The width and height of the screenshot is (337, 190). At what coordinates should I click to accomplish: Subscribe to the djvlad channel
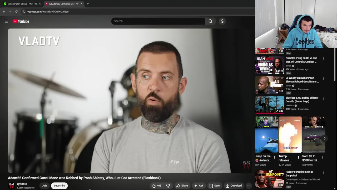[59, 186]
